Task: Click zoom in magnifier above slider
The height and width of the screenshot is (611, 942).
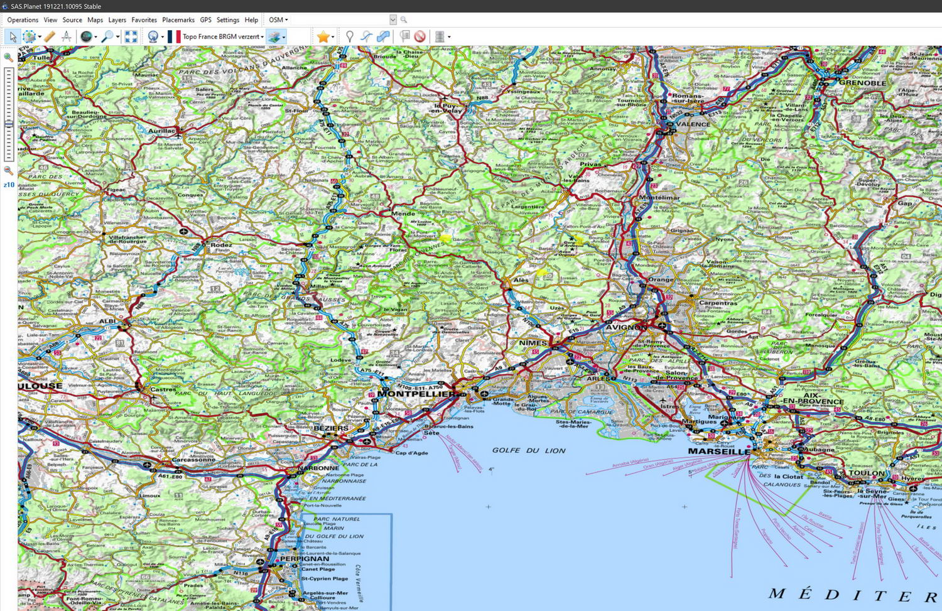Action: pos(8,57)
